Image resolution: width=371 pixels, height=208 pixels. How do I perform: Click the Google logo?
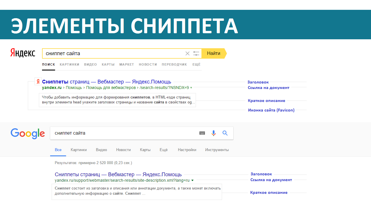[28, 133]
